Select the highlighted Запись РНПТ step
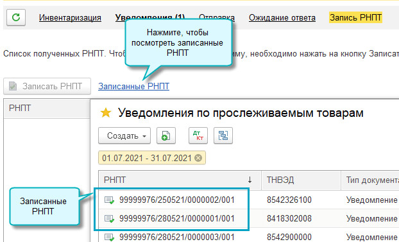The height and width of the screenshot is (242, 399). pos(356,17)
